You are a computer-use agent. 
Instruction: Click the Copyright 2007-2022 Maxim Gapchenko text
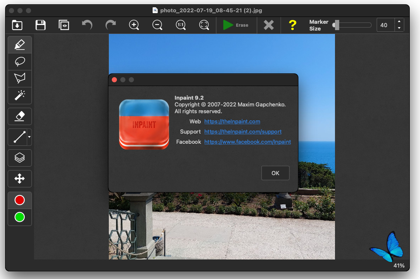click(x=230, y=104)
